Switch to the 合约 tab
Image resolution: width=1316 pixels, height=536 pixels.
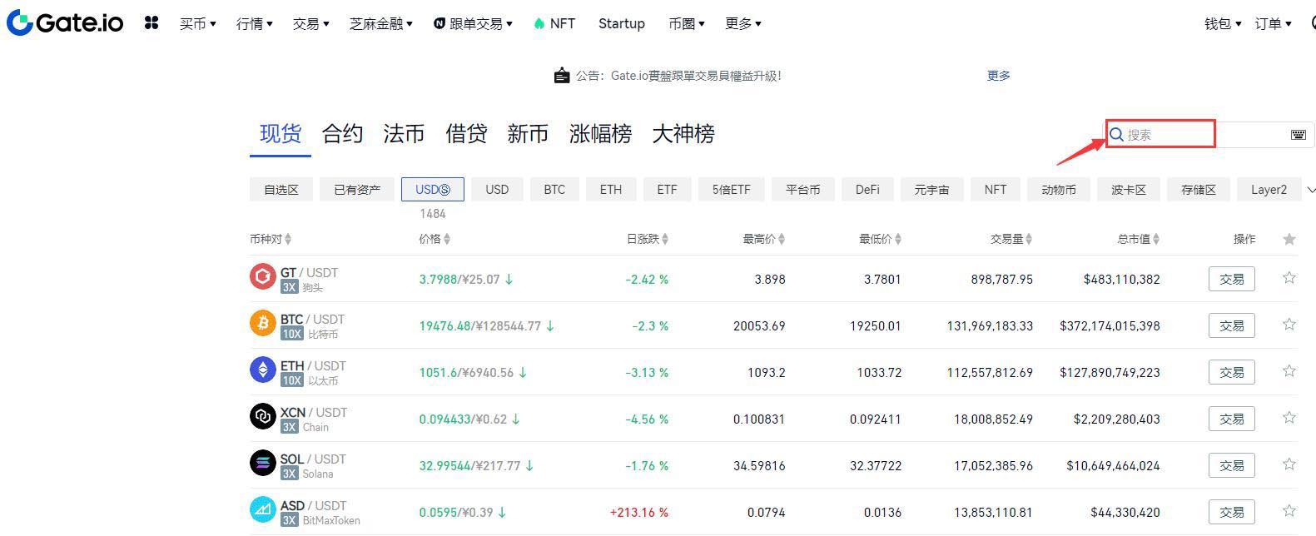tap(342, 134)
